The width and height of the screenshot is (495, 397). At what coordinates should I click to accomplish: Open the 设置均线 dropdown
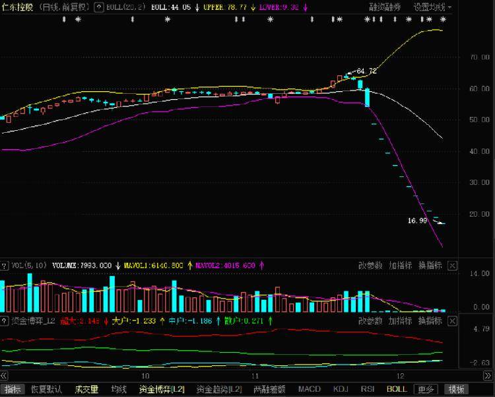(x=432, y=7)
